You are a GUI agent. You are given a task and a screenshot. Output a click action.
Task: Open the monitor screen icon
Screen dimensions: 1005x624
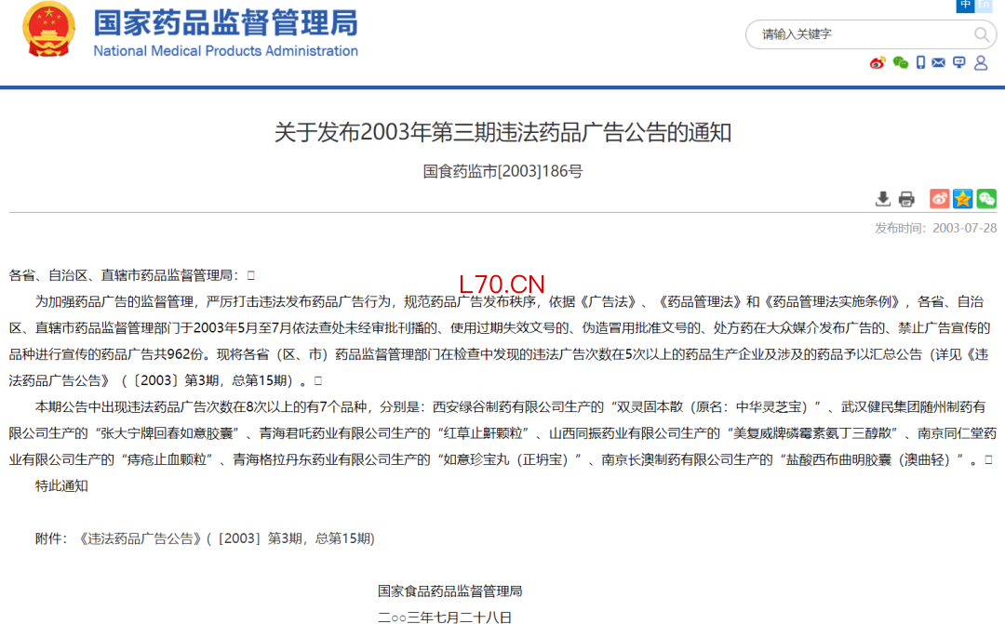(958, 63)
